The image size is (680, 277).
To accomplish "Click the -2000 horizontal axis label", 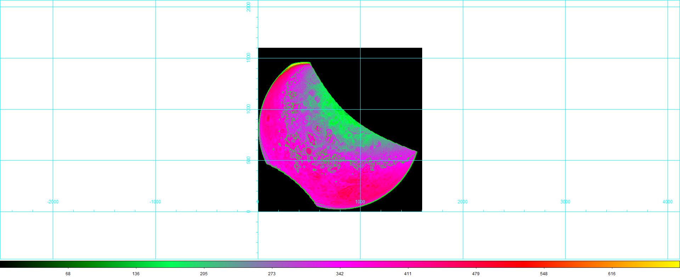I will pyautogui.click(x=53, y=202).
